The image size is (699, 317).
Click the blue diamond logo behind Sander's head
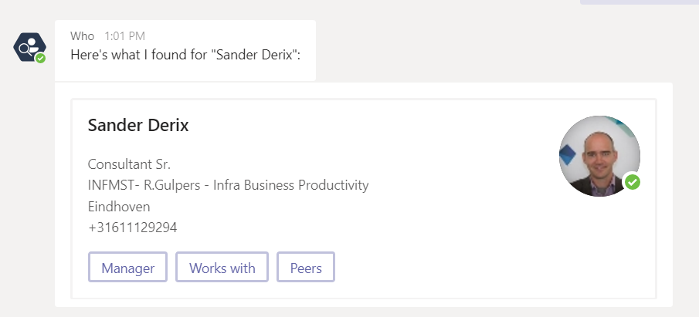568,154
